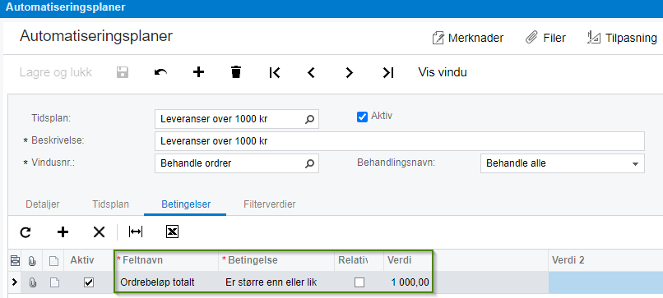Expand the Behandlingsnavn dropdown
Screen dimensions: 663x298
635,163
